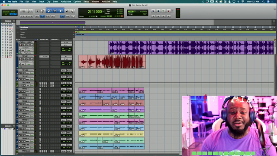The width and height of the screenshot is (277, 156).
Task: Click the Play transport button
Action: pyautogui.click(x=164, y=11)
